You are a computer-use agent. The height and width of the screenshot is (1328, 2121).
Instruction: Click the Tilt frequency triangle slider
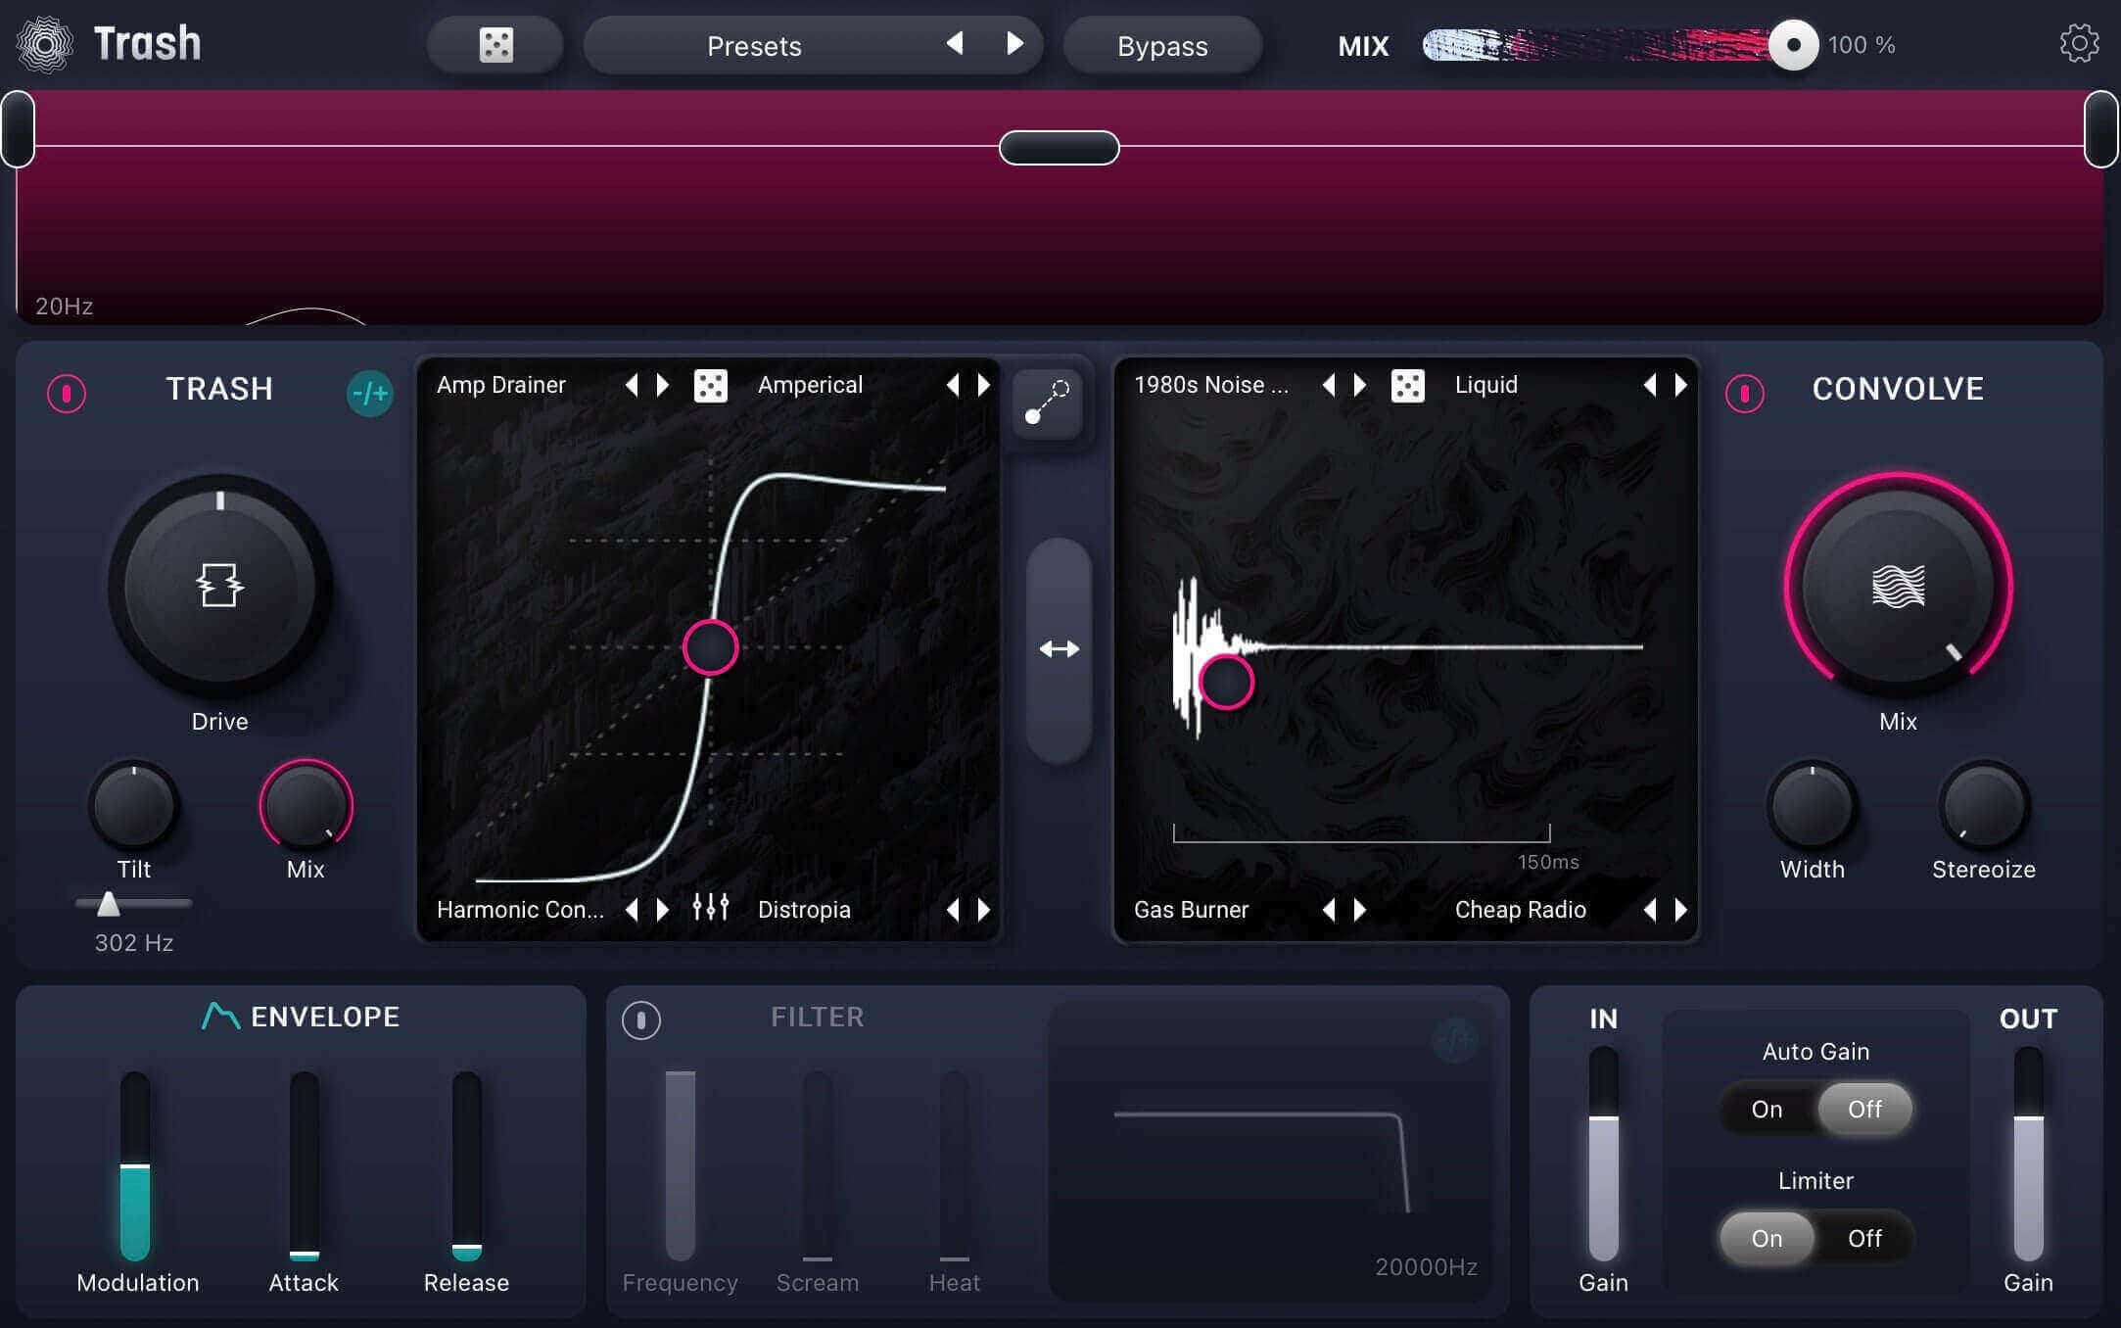point(108,903)
